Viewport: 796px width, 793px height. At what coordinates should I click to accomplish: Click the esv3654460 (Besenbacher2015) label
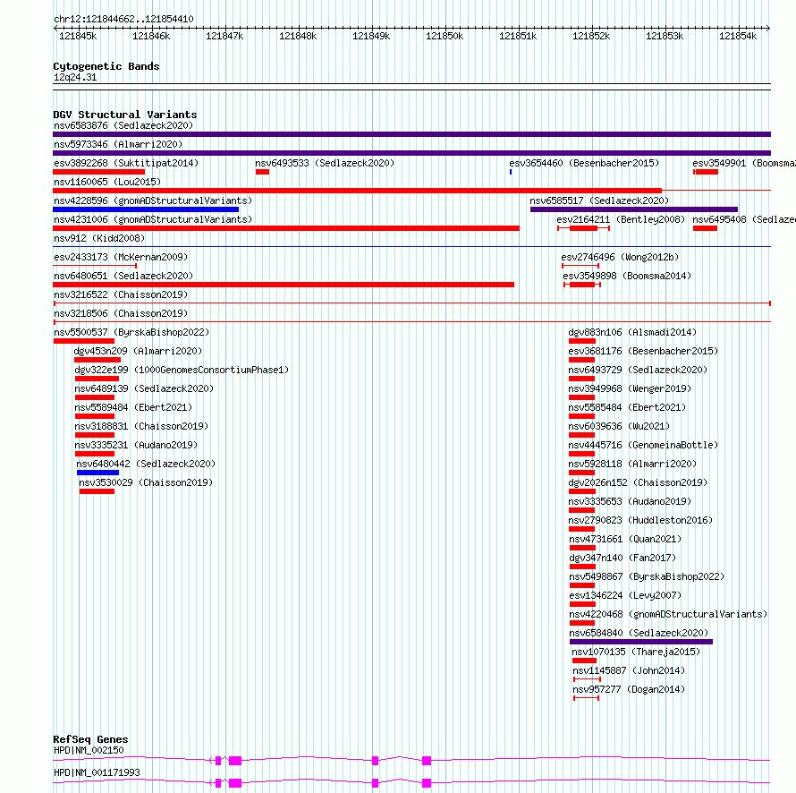584,163
